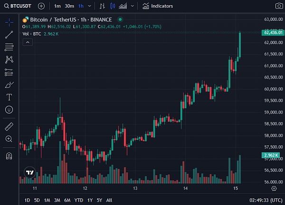Set range to 5D
The height and width of the screenshot is (205, 285).
tap(37, 200)
